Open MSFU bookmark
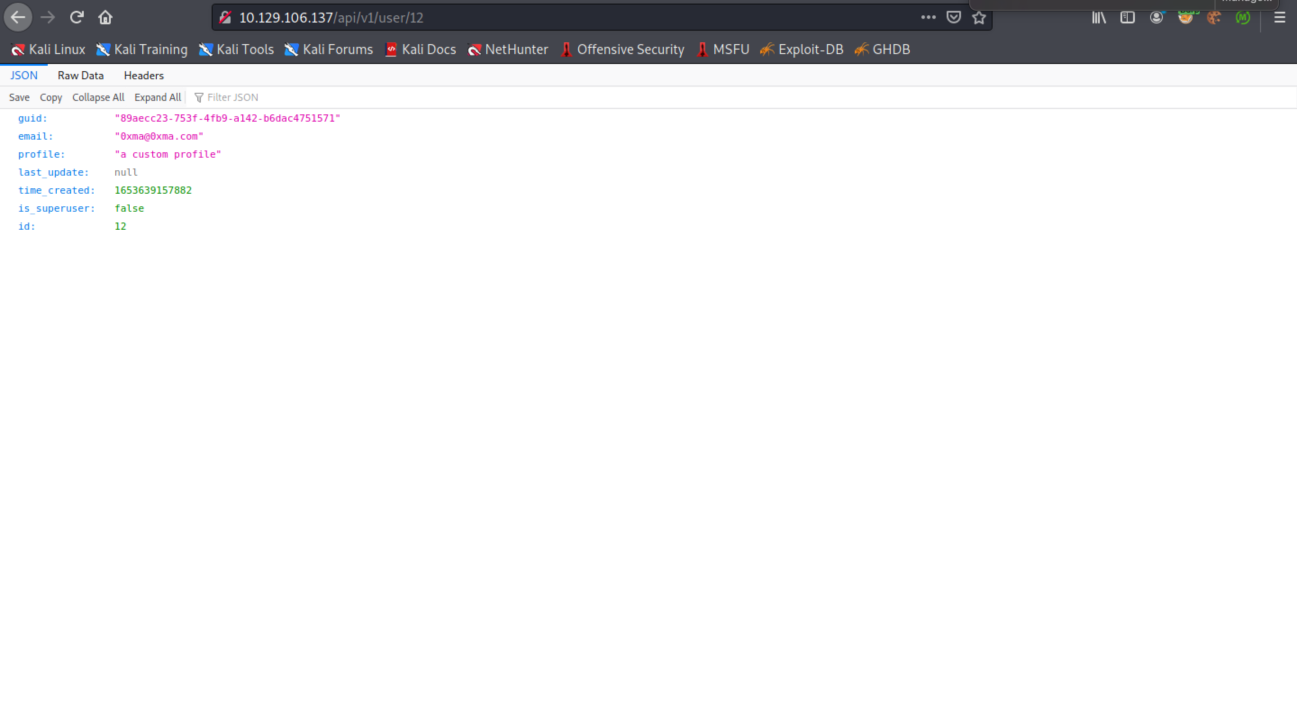This screenshot has height=727, width=1297. (x=723, y=50)
